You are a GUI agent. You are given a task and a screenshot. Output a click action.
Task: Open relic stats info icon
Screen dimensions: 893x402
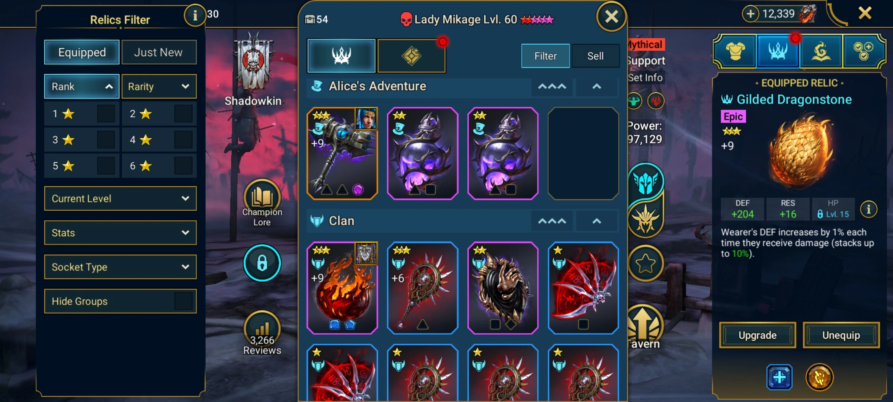tap(868, 210)
